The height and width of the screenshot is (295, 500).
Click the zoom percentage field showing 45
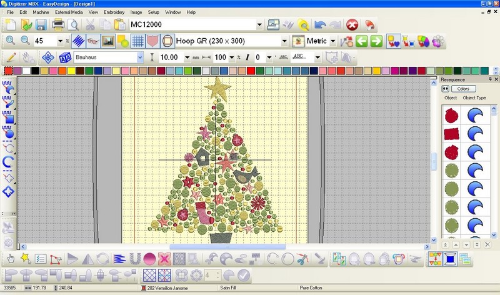pos(44,41)
